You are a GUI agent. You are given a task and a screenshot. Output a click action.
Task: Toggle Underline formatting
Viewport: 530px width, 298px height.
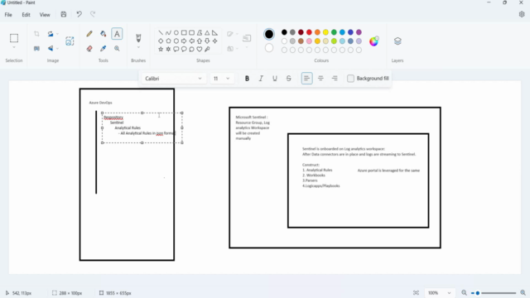[x=275, y=79]
